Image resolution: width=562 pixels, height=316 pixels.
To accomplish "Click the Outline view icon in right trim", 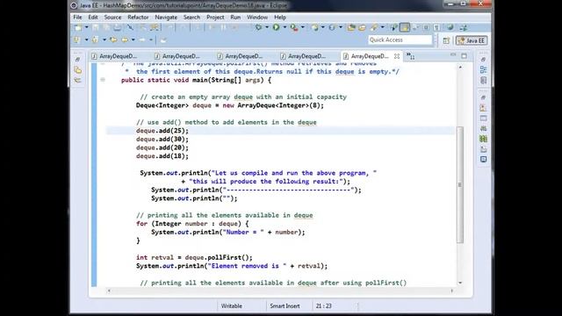I will point(483,69).
